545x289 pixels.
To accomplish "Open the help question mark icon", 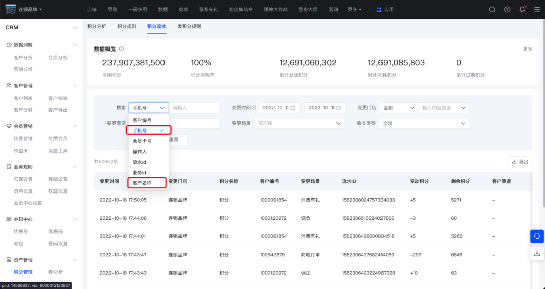I will click(x=507, y=10).
